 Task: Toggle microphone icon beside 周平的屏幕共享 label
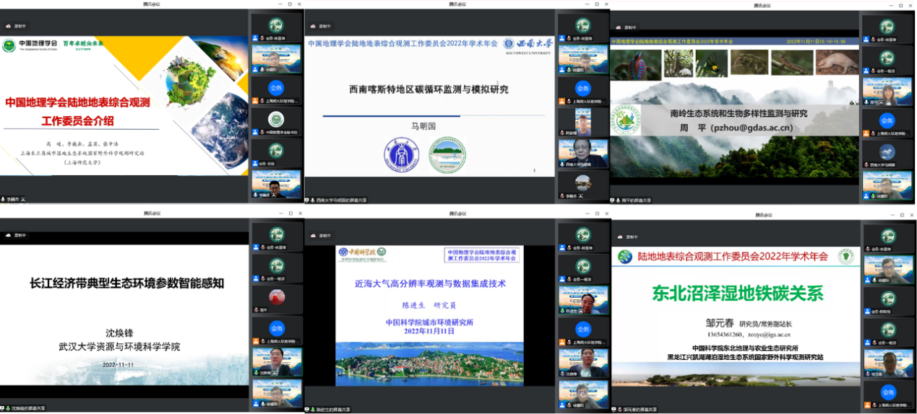click(x=616, y=200)
